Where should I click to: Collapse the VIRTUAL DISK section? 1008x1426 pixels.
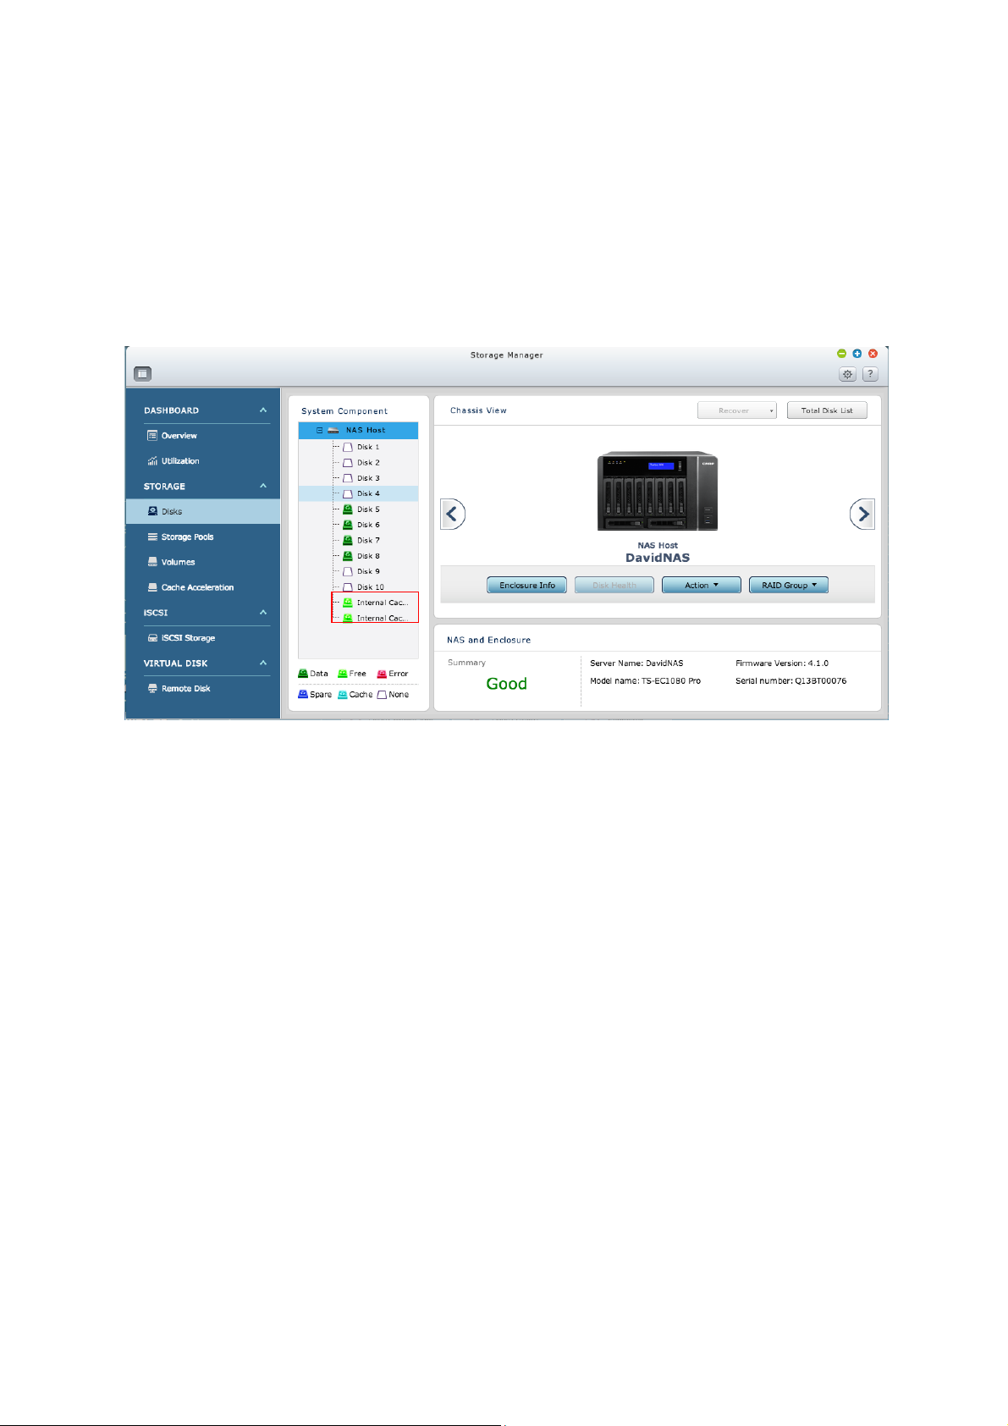(263, 663)
